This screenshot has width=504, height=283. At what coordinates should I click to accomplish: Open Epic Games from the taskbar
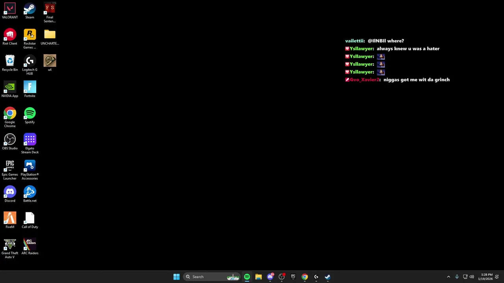pos(293,277)
